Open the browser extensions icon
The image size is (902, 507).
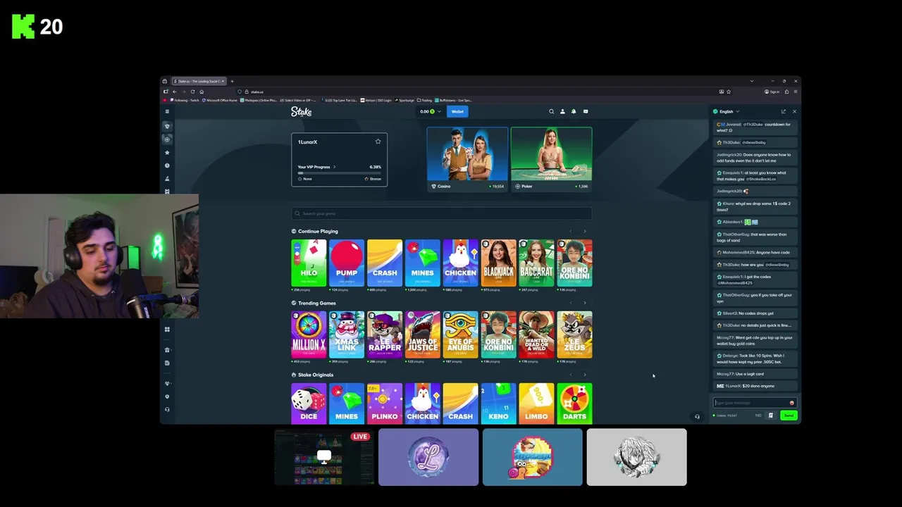(x=786, y=92)
